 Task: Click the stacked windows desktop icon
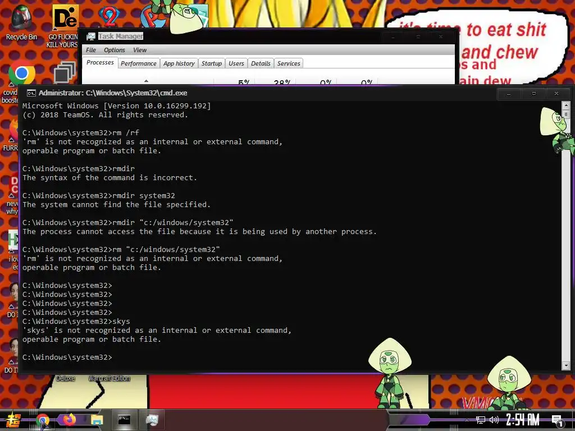pyautogui.click(x=65, y=72)
